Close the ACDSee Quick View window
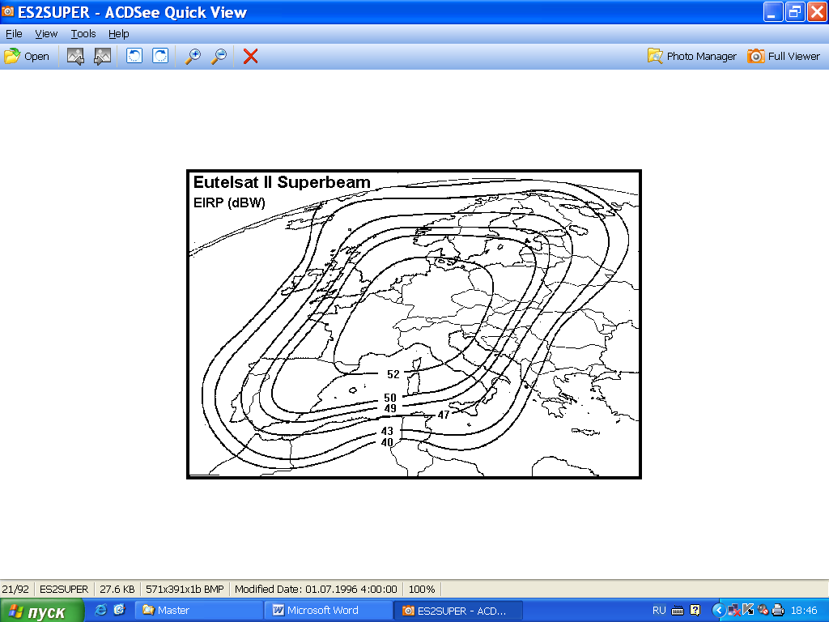 tap(816, 11)
